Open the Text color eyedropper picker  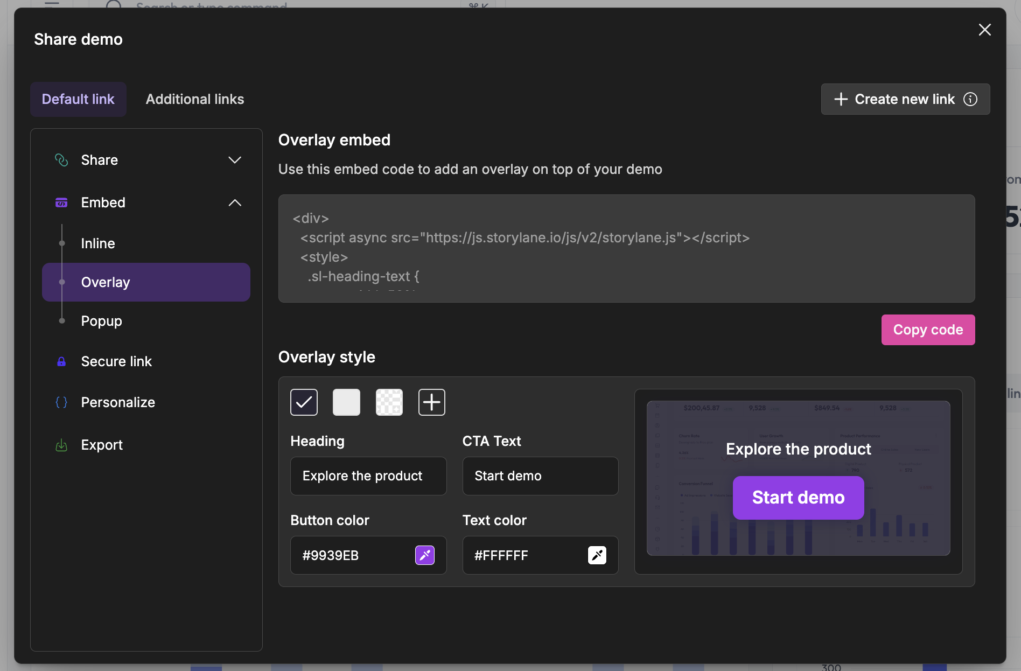[597, 555]
